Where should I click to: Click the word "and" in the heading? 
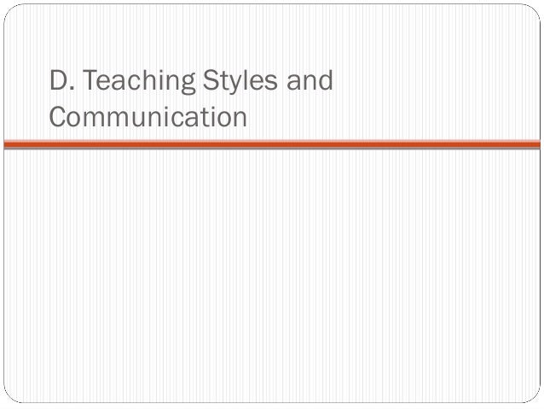(x=310, y=80)
